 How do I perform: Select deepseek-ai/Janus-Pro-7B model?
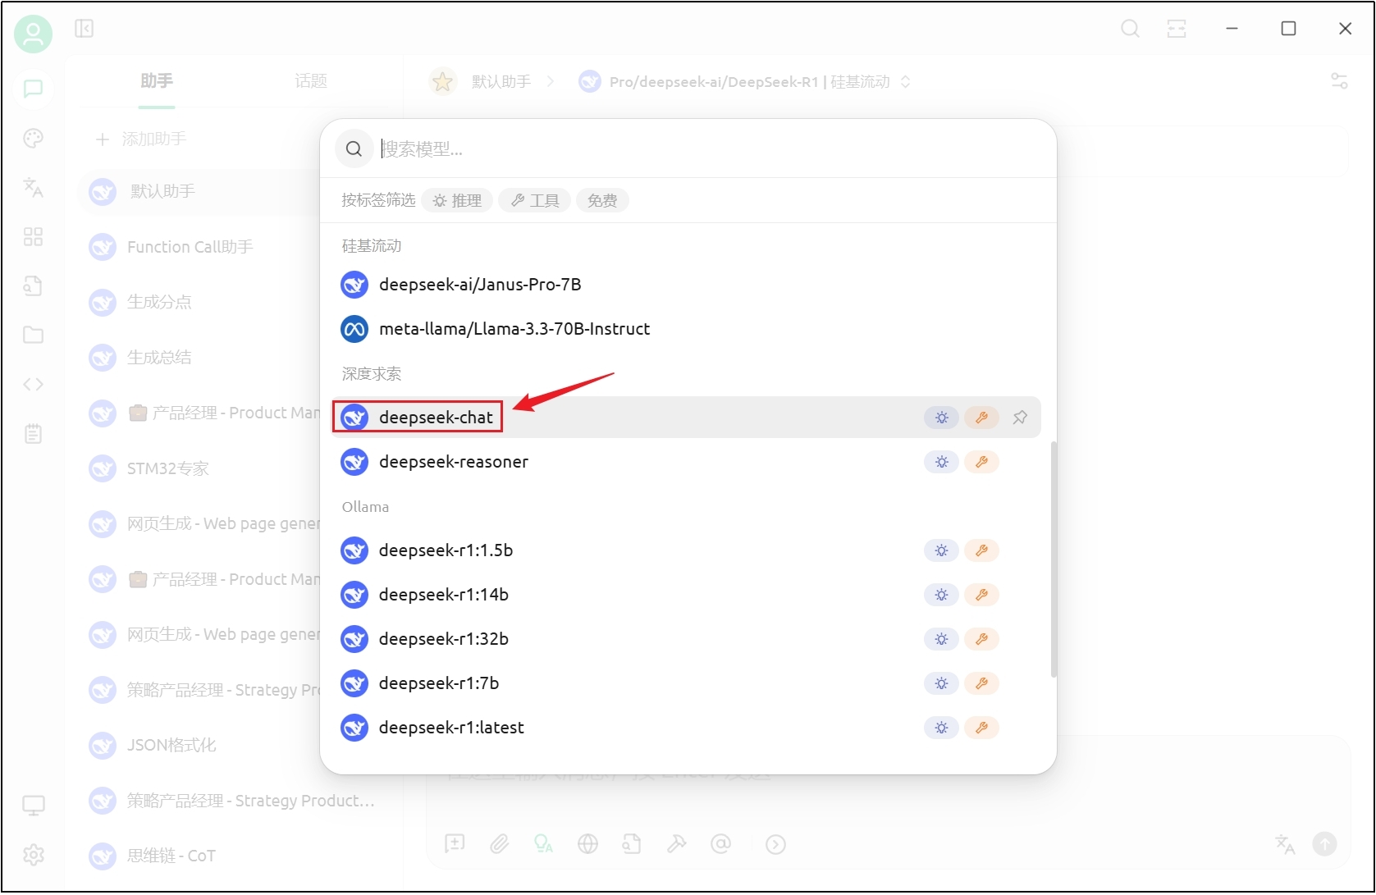tap(687, 285)
